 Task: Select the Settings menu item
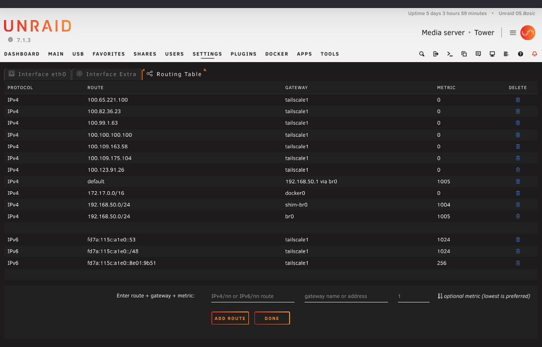tap(208, 54)
